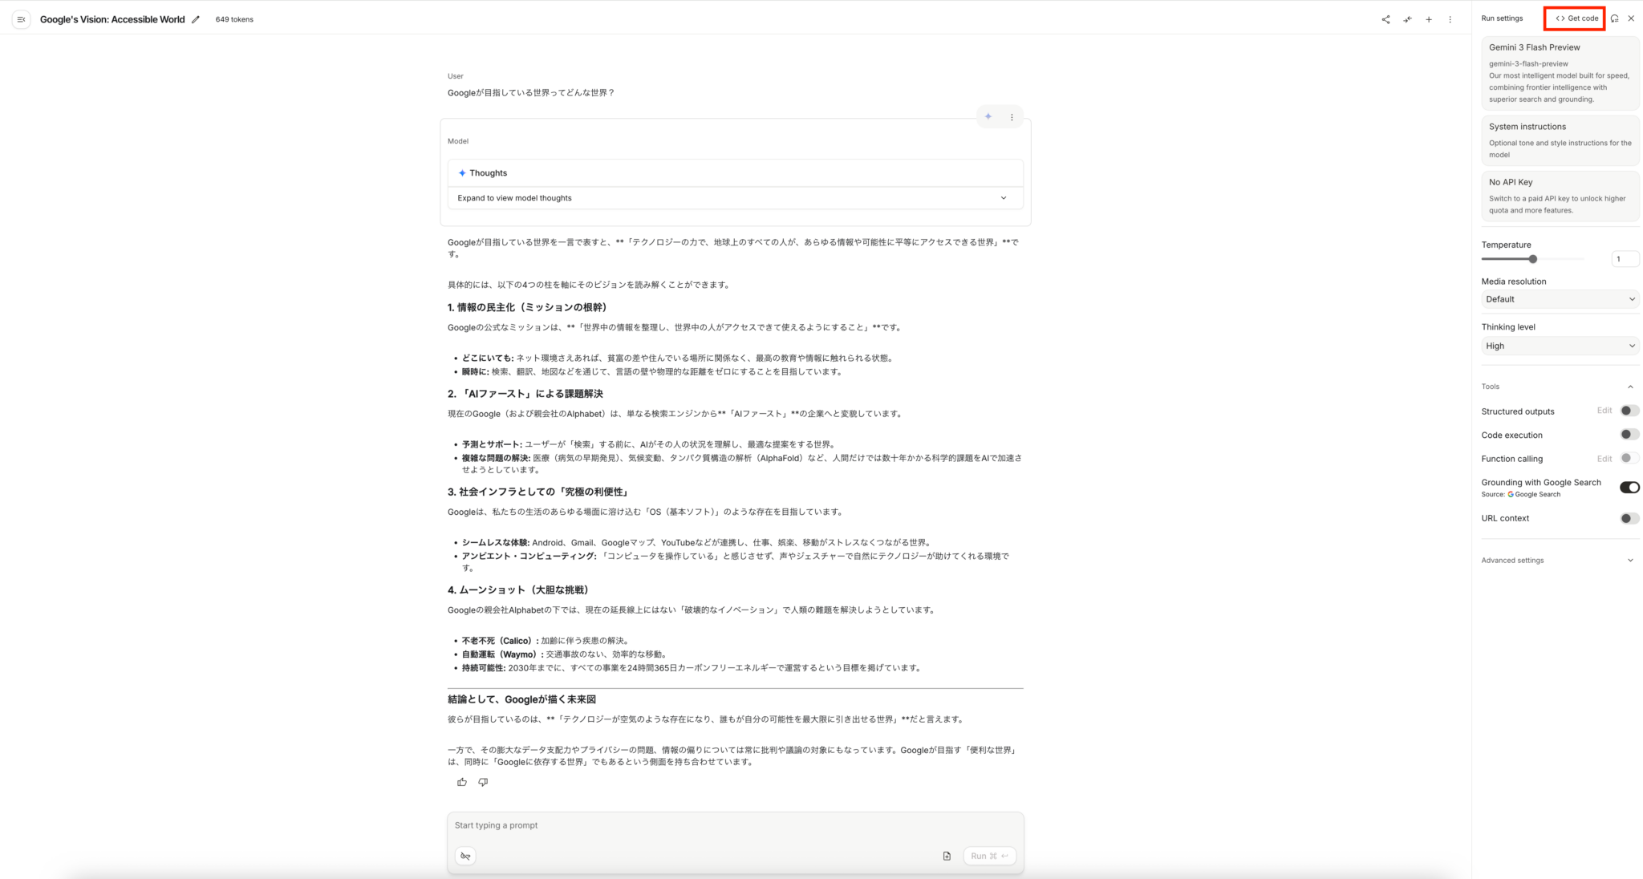Attach a file to the prompt
Viewport: 1643px width, 879px height.
(x=946, y=856)
